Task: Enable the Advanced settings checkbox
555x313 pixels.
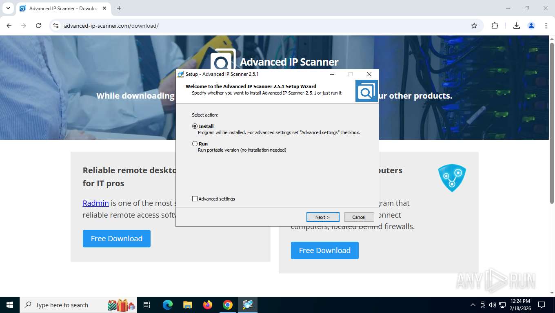Action: click(x=195, y=199)
